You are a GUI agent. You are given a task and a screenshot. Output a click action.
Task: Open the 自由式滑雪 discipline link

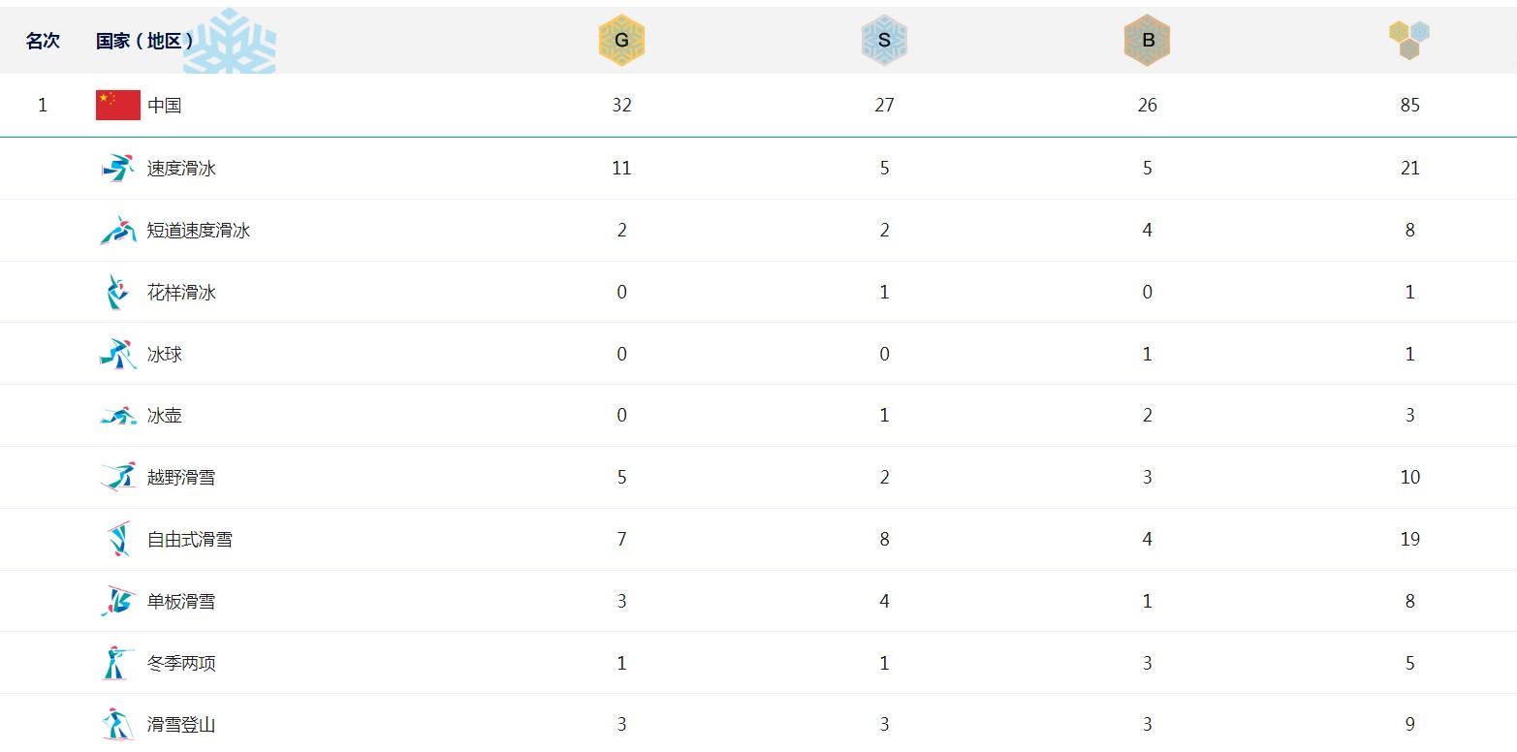[x=190, y=539]
